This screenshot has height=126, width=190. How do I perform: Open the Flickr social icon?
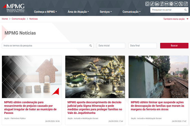click(166, 4)
